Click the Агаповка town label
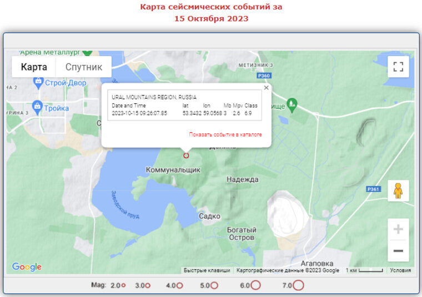 316,263
